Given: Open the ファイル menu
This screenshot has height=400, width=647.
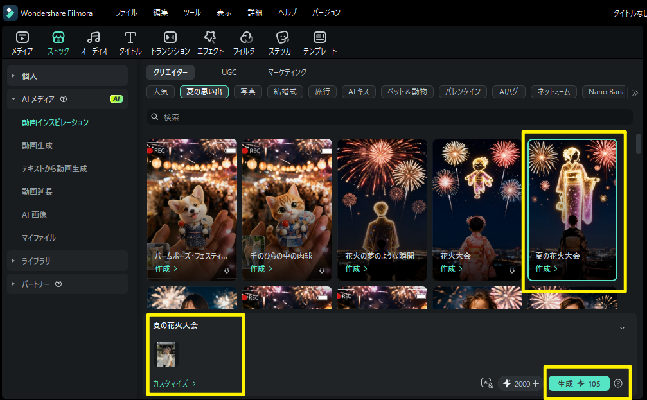Looking at the screenshot, I should click(127, 13).
